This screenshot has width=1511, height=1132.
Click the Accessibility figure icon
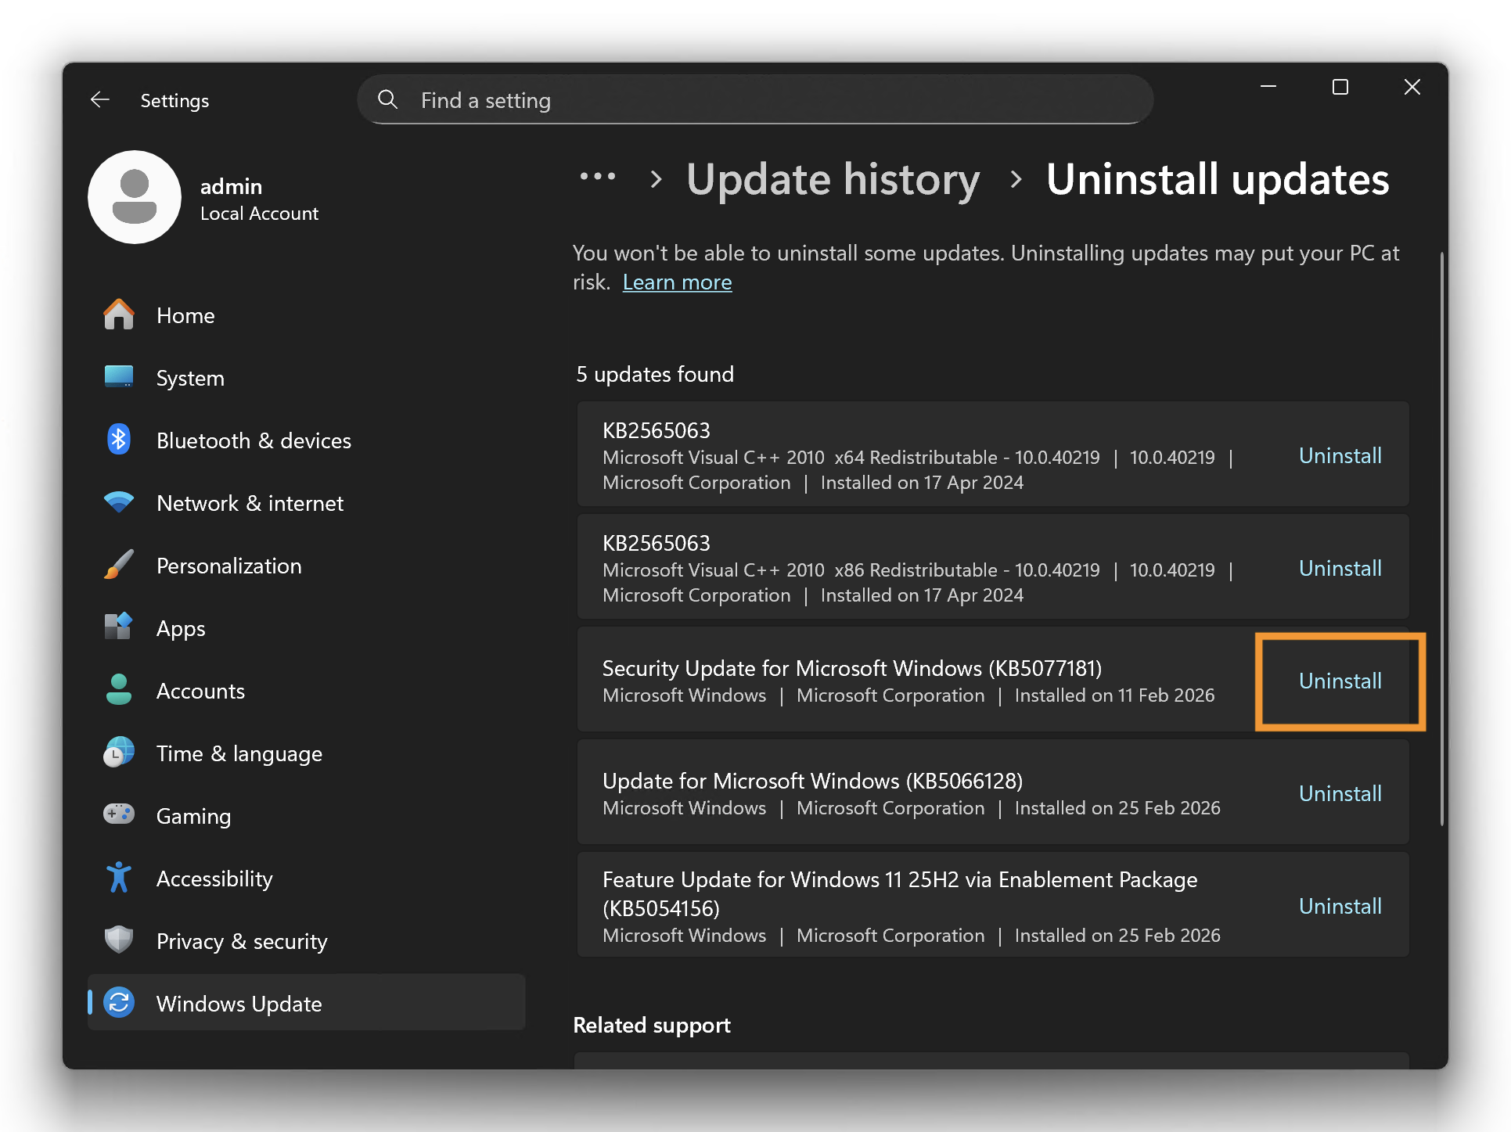point(119,878)
